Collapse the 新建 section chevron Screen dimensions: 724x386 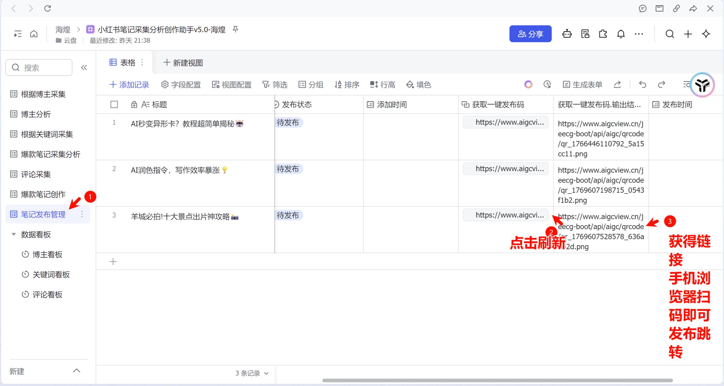[76, 370]
